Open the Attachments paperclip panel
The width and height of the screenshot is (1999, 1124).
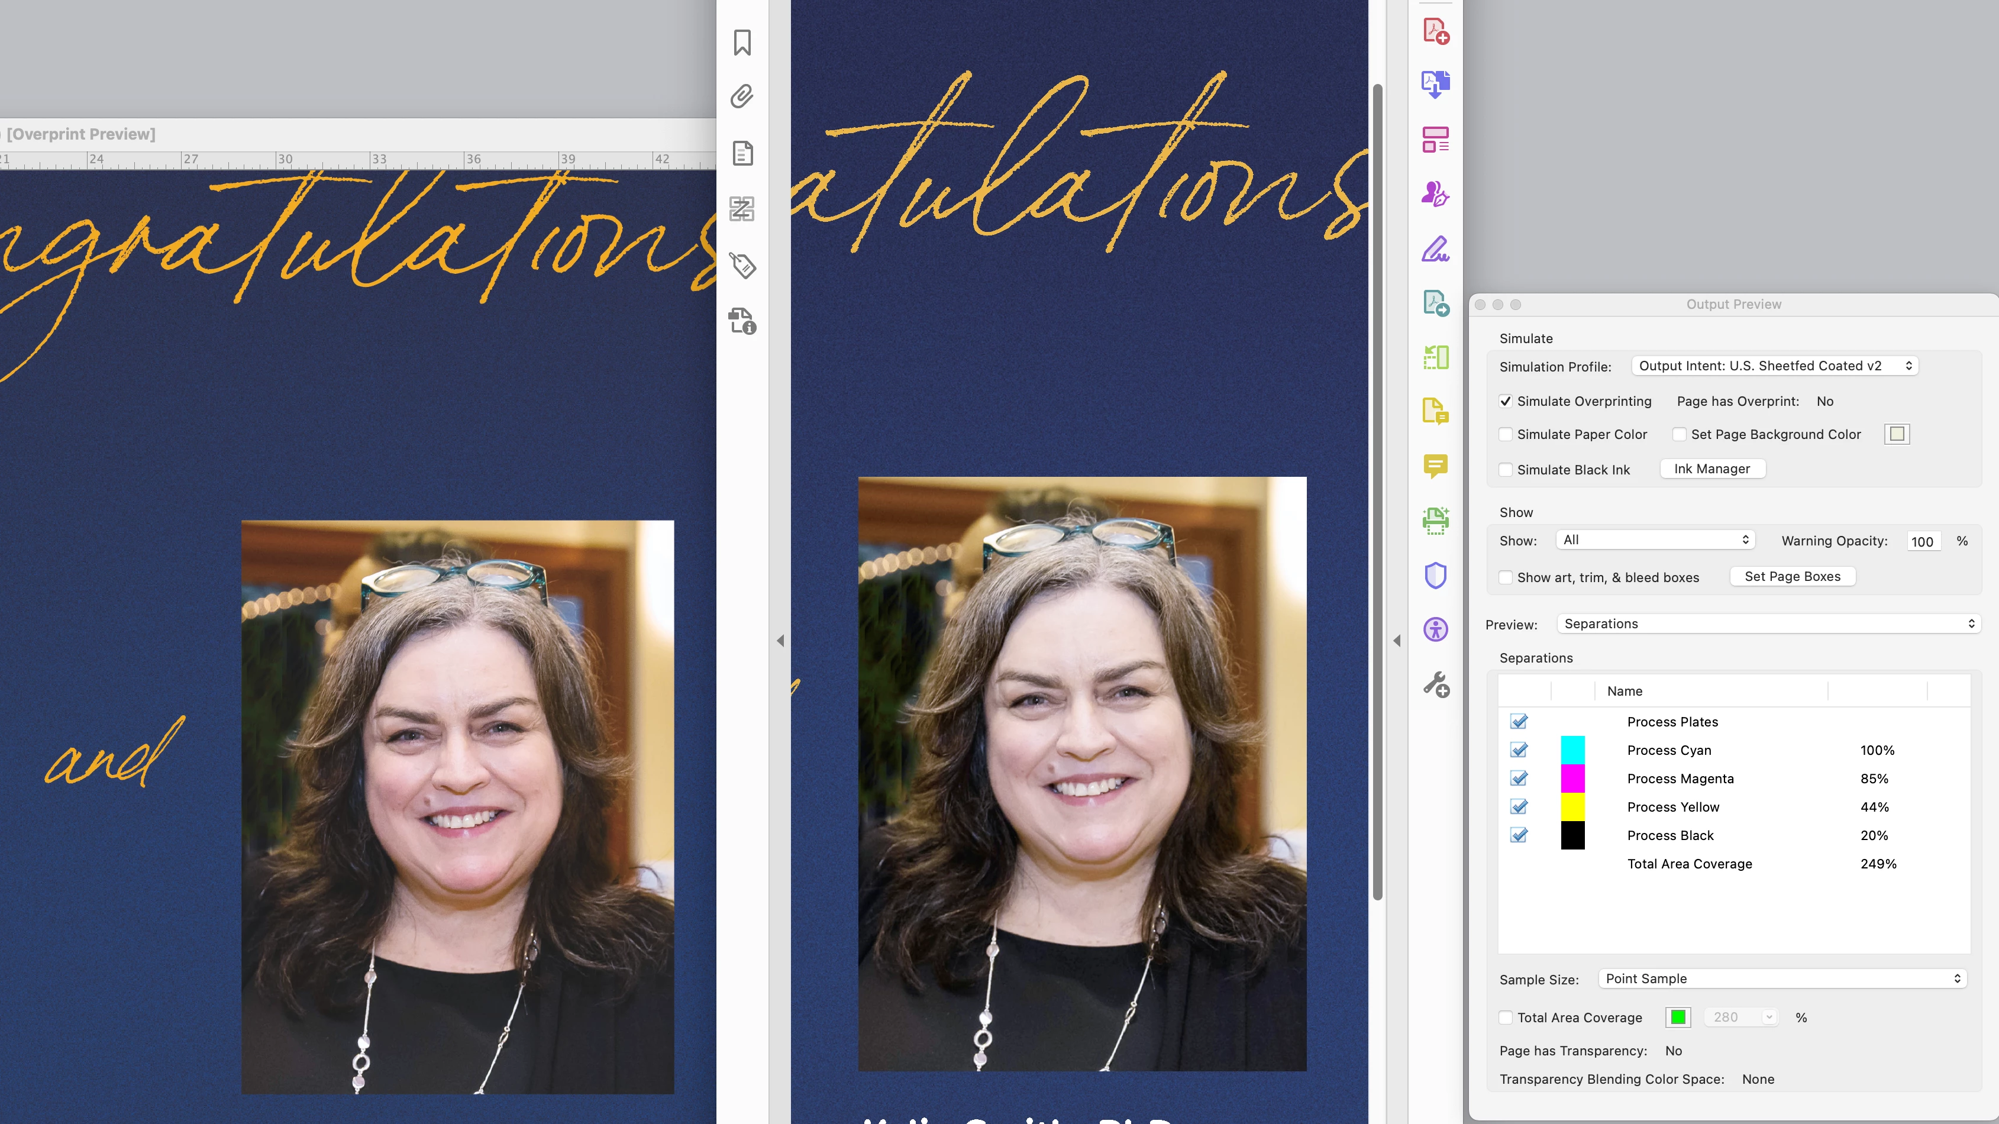point(742,97)
